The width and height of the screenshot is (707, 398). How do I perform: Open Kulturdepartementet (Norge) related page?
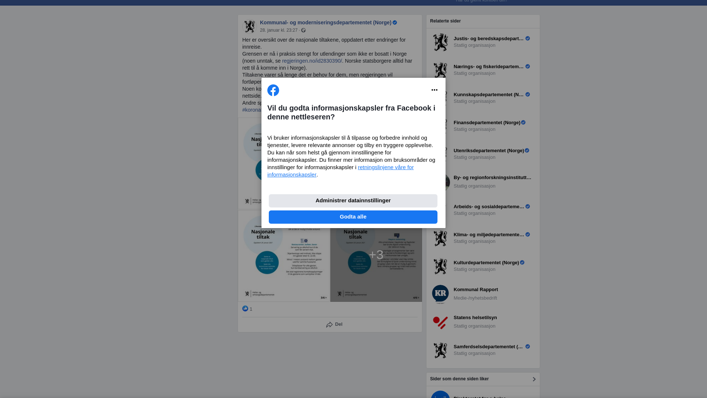tap(486, 262)
